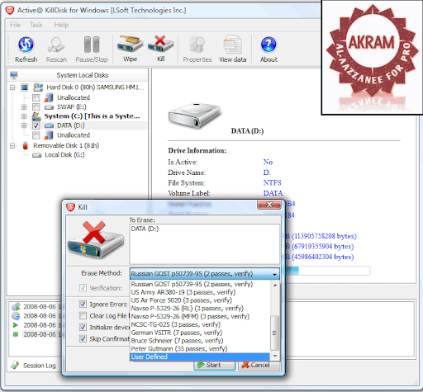Check the second Unallocated checkbox

(36, 135)
